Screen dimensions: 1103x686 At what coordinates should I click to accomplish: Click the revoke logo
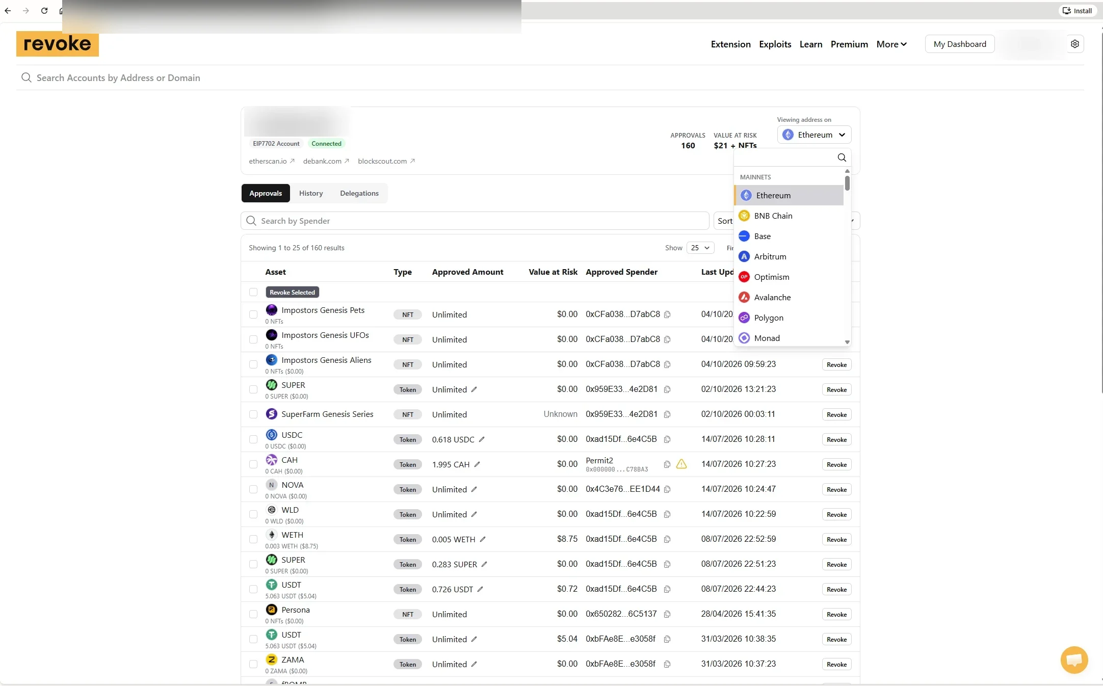[x=58, y=44]
